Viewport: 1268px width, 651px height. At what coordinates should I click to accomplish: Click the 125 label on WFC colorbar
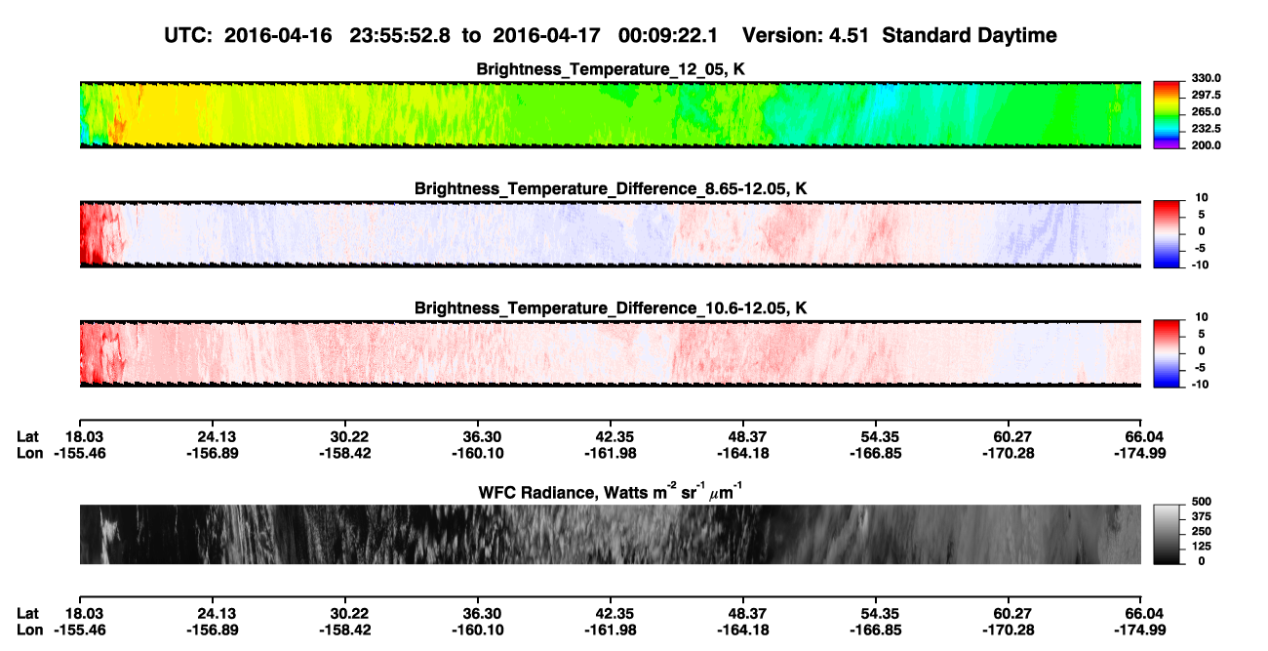click(1202, 547)
